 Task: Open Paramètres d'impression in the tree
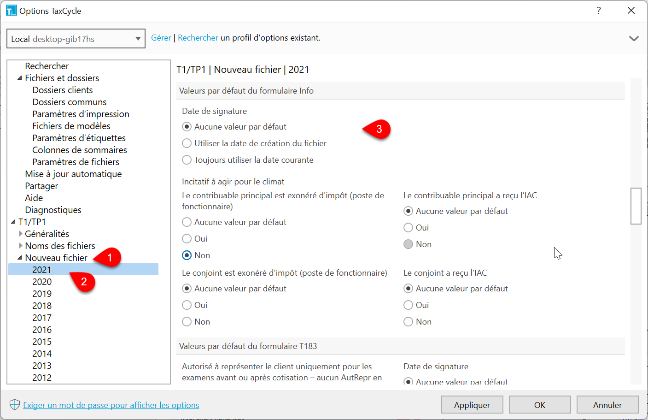81,114
